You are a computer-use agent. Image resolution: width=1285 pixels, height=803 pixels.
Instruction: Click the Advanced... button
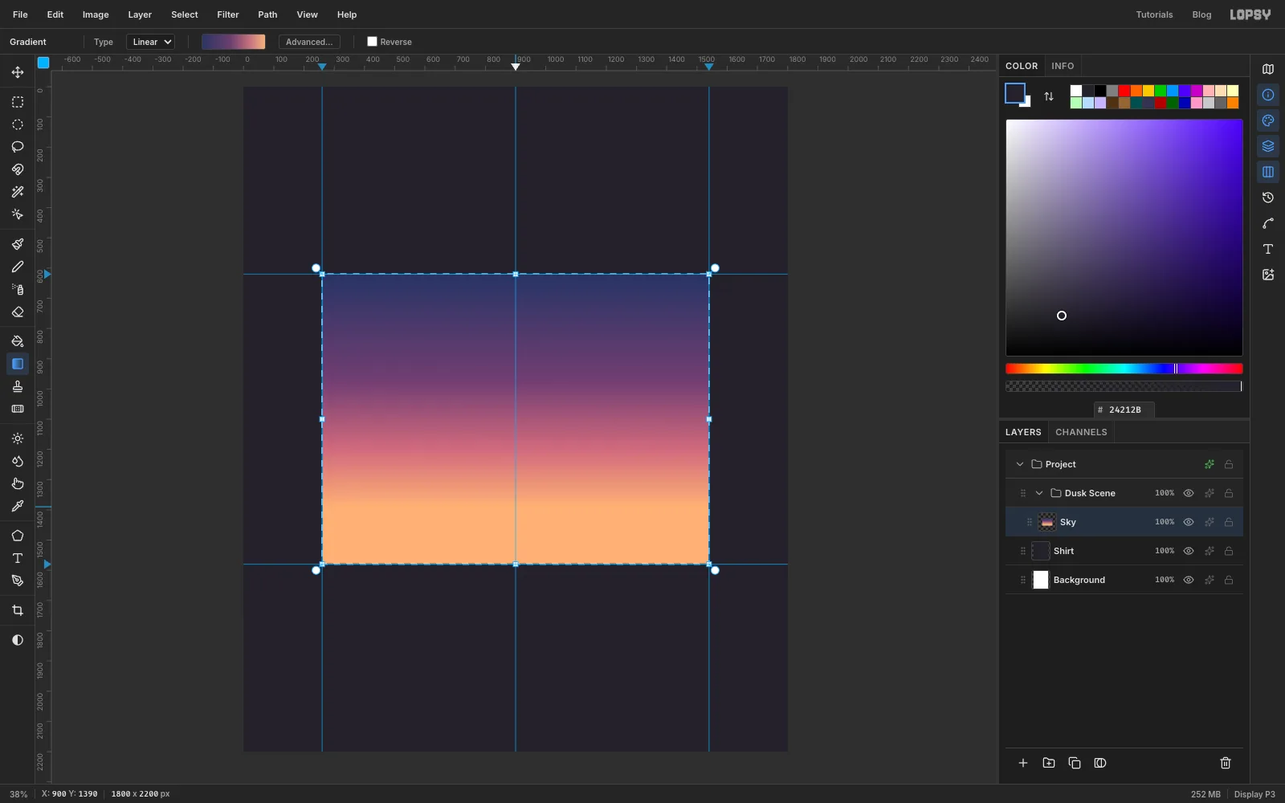(309, 42)
